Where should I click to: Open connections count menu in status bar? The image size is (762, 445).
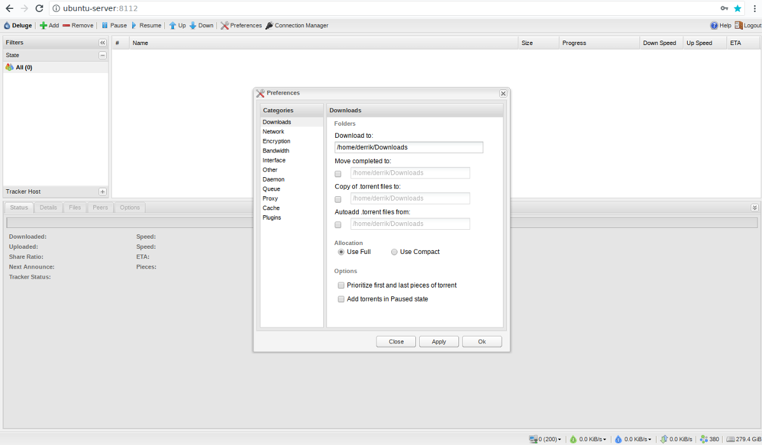click(x=545, y=439)
